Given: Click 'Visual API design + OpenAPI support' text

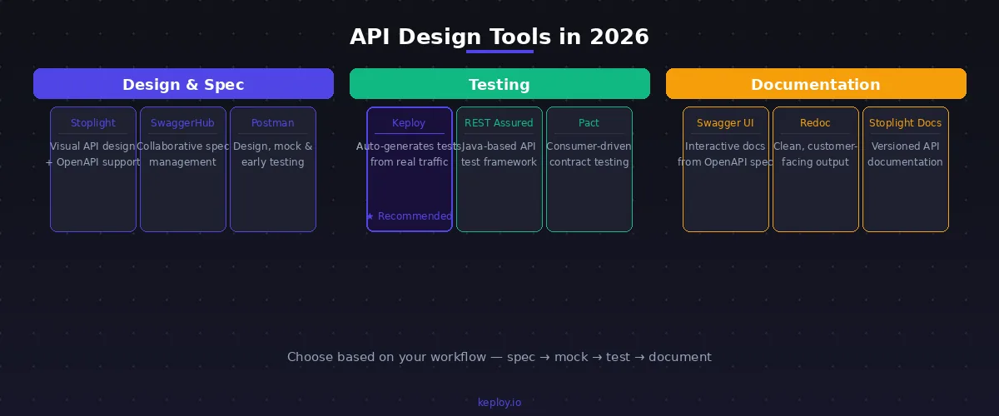Looking at the screenshot, I should [93, 154].
